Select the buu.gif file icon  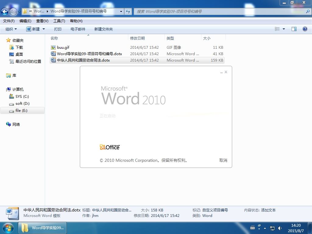click(x=53, y=47)
